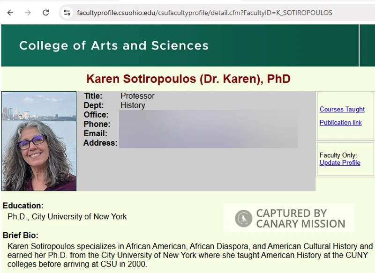Click the browser forward arrow

pyautogui.click(x=28, y=13)
